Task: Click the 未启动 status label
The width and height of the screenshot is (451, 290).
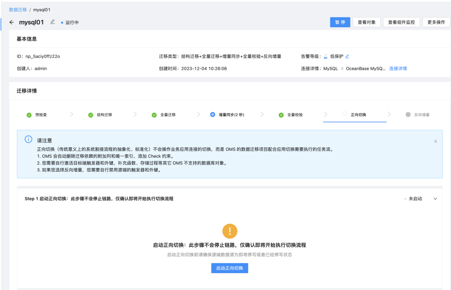Action: coord(415,199)
